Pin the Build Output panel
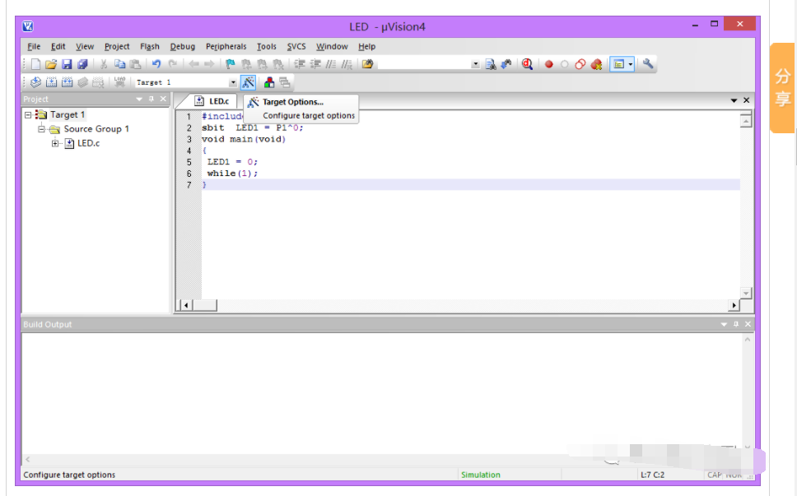Viewport: 797px width, 496px height. [x=736, y=324]
